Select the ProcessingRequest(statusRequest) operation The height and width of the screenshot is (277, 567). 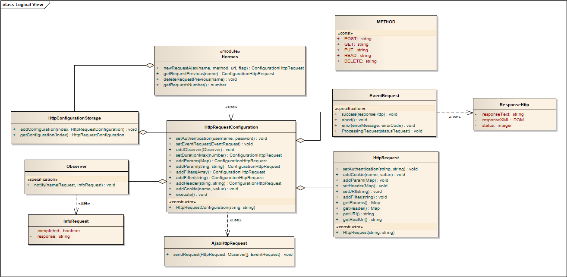382,131
